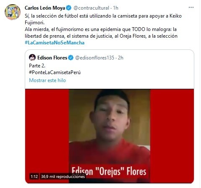201x188 pixels.
Task: Open the #PonteLaCamisetaPerú hashtag
Action: (x=55, y=72)
